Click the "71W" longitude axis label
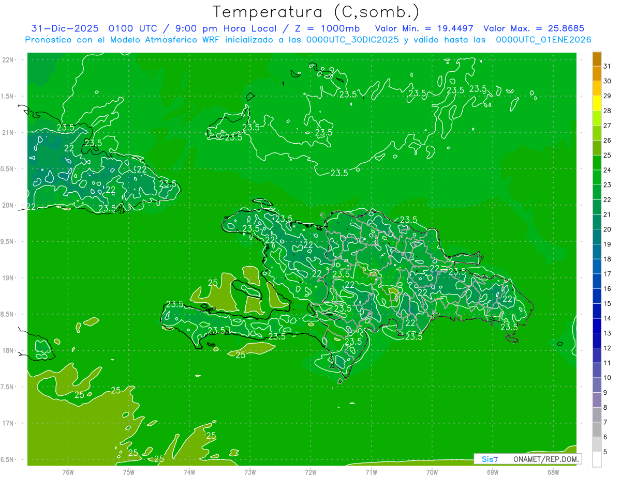Viewport: 621px width, 479px height. 371,472
